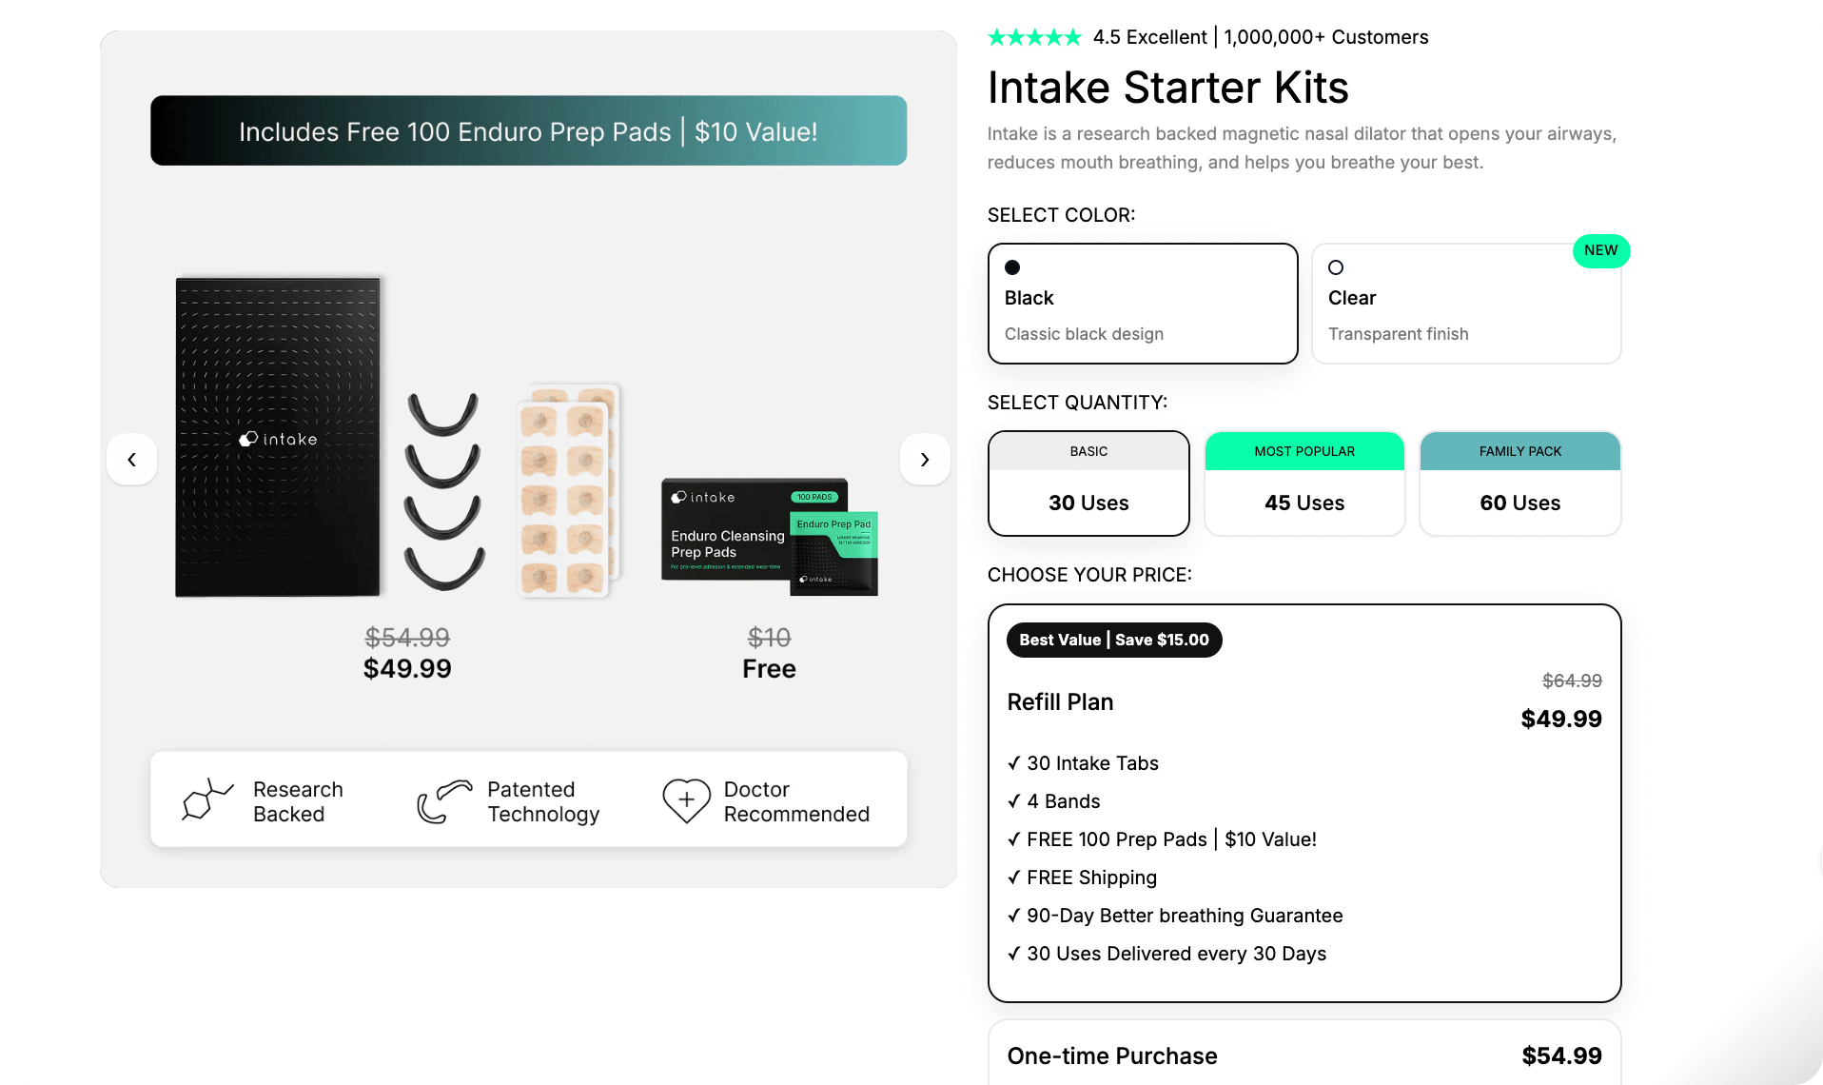Click the Best Value Save $15.00 badge
Viewport: 1823px width, 1085px height.
(1113, 640)
